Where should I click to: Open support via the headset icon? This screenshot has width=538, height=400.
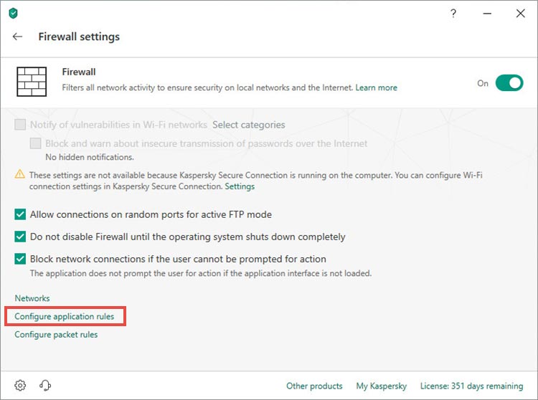pos(45,385)
